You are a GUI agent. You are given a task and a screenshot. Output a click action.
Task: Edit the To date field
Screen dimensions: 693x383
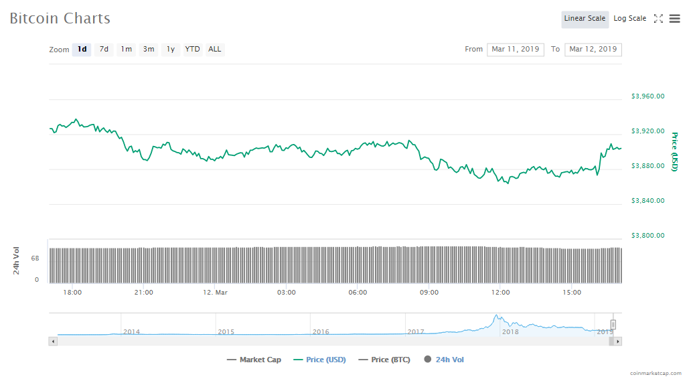tap(593, 50)
